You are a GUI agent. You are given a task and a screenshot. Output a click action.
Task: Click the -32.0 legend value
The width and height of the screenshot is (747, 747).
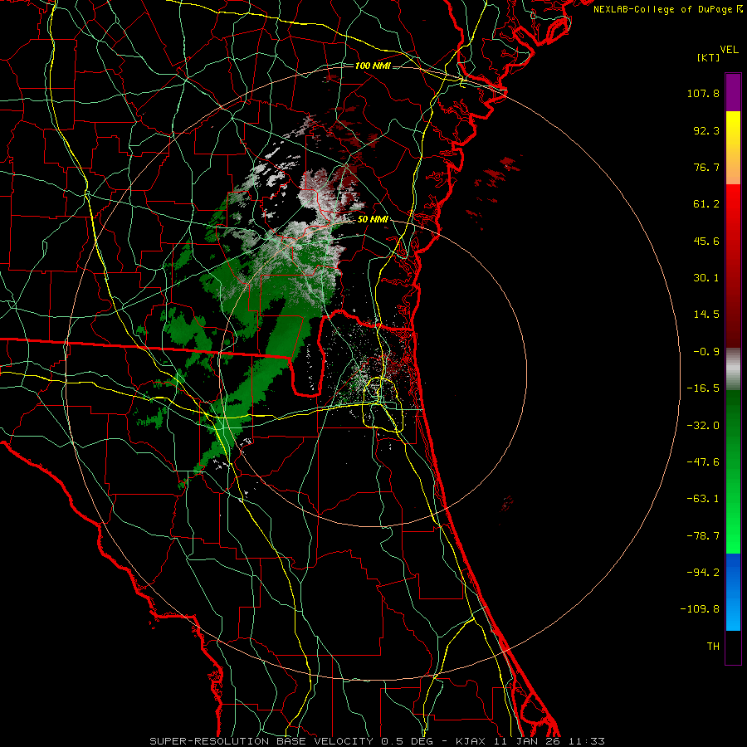point(703,426)
